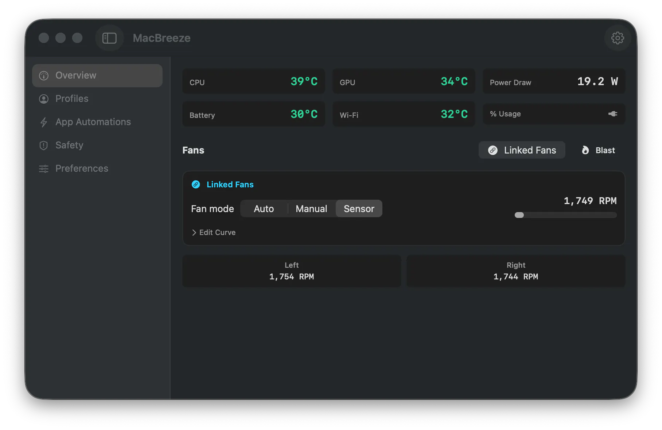Open the Preferences section
662x430 pixels.
coord(97,169)
